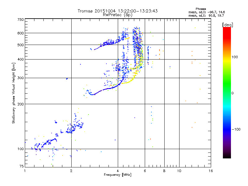
Task: Click the y-axis tick label "750"
Action: point(20,20)
